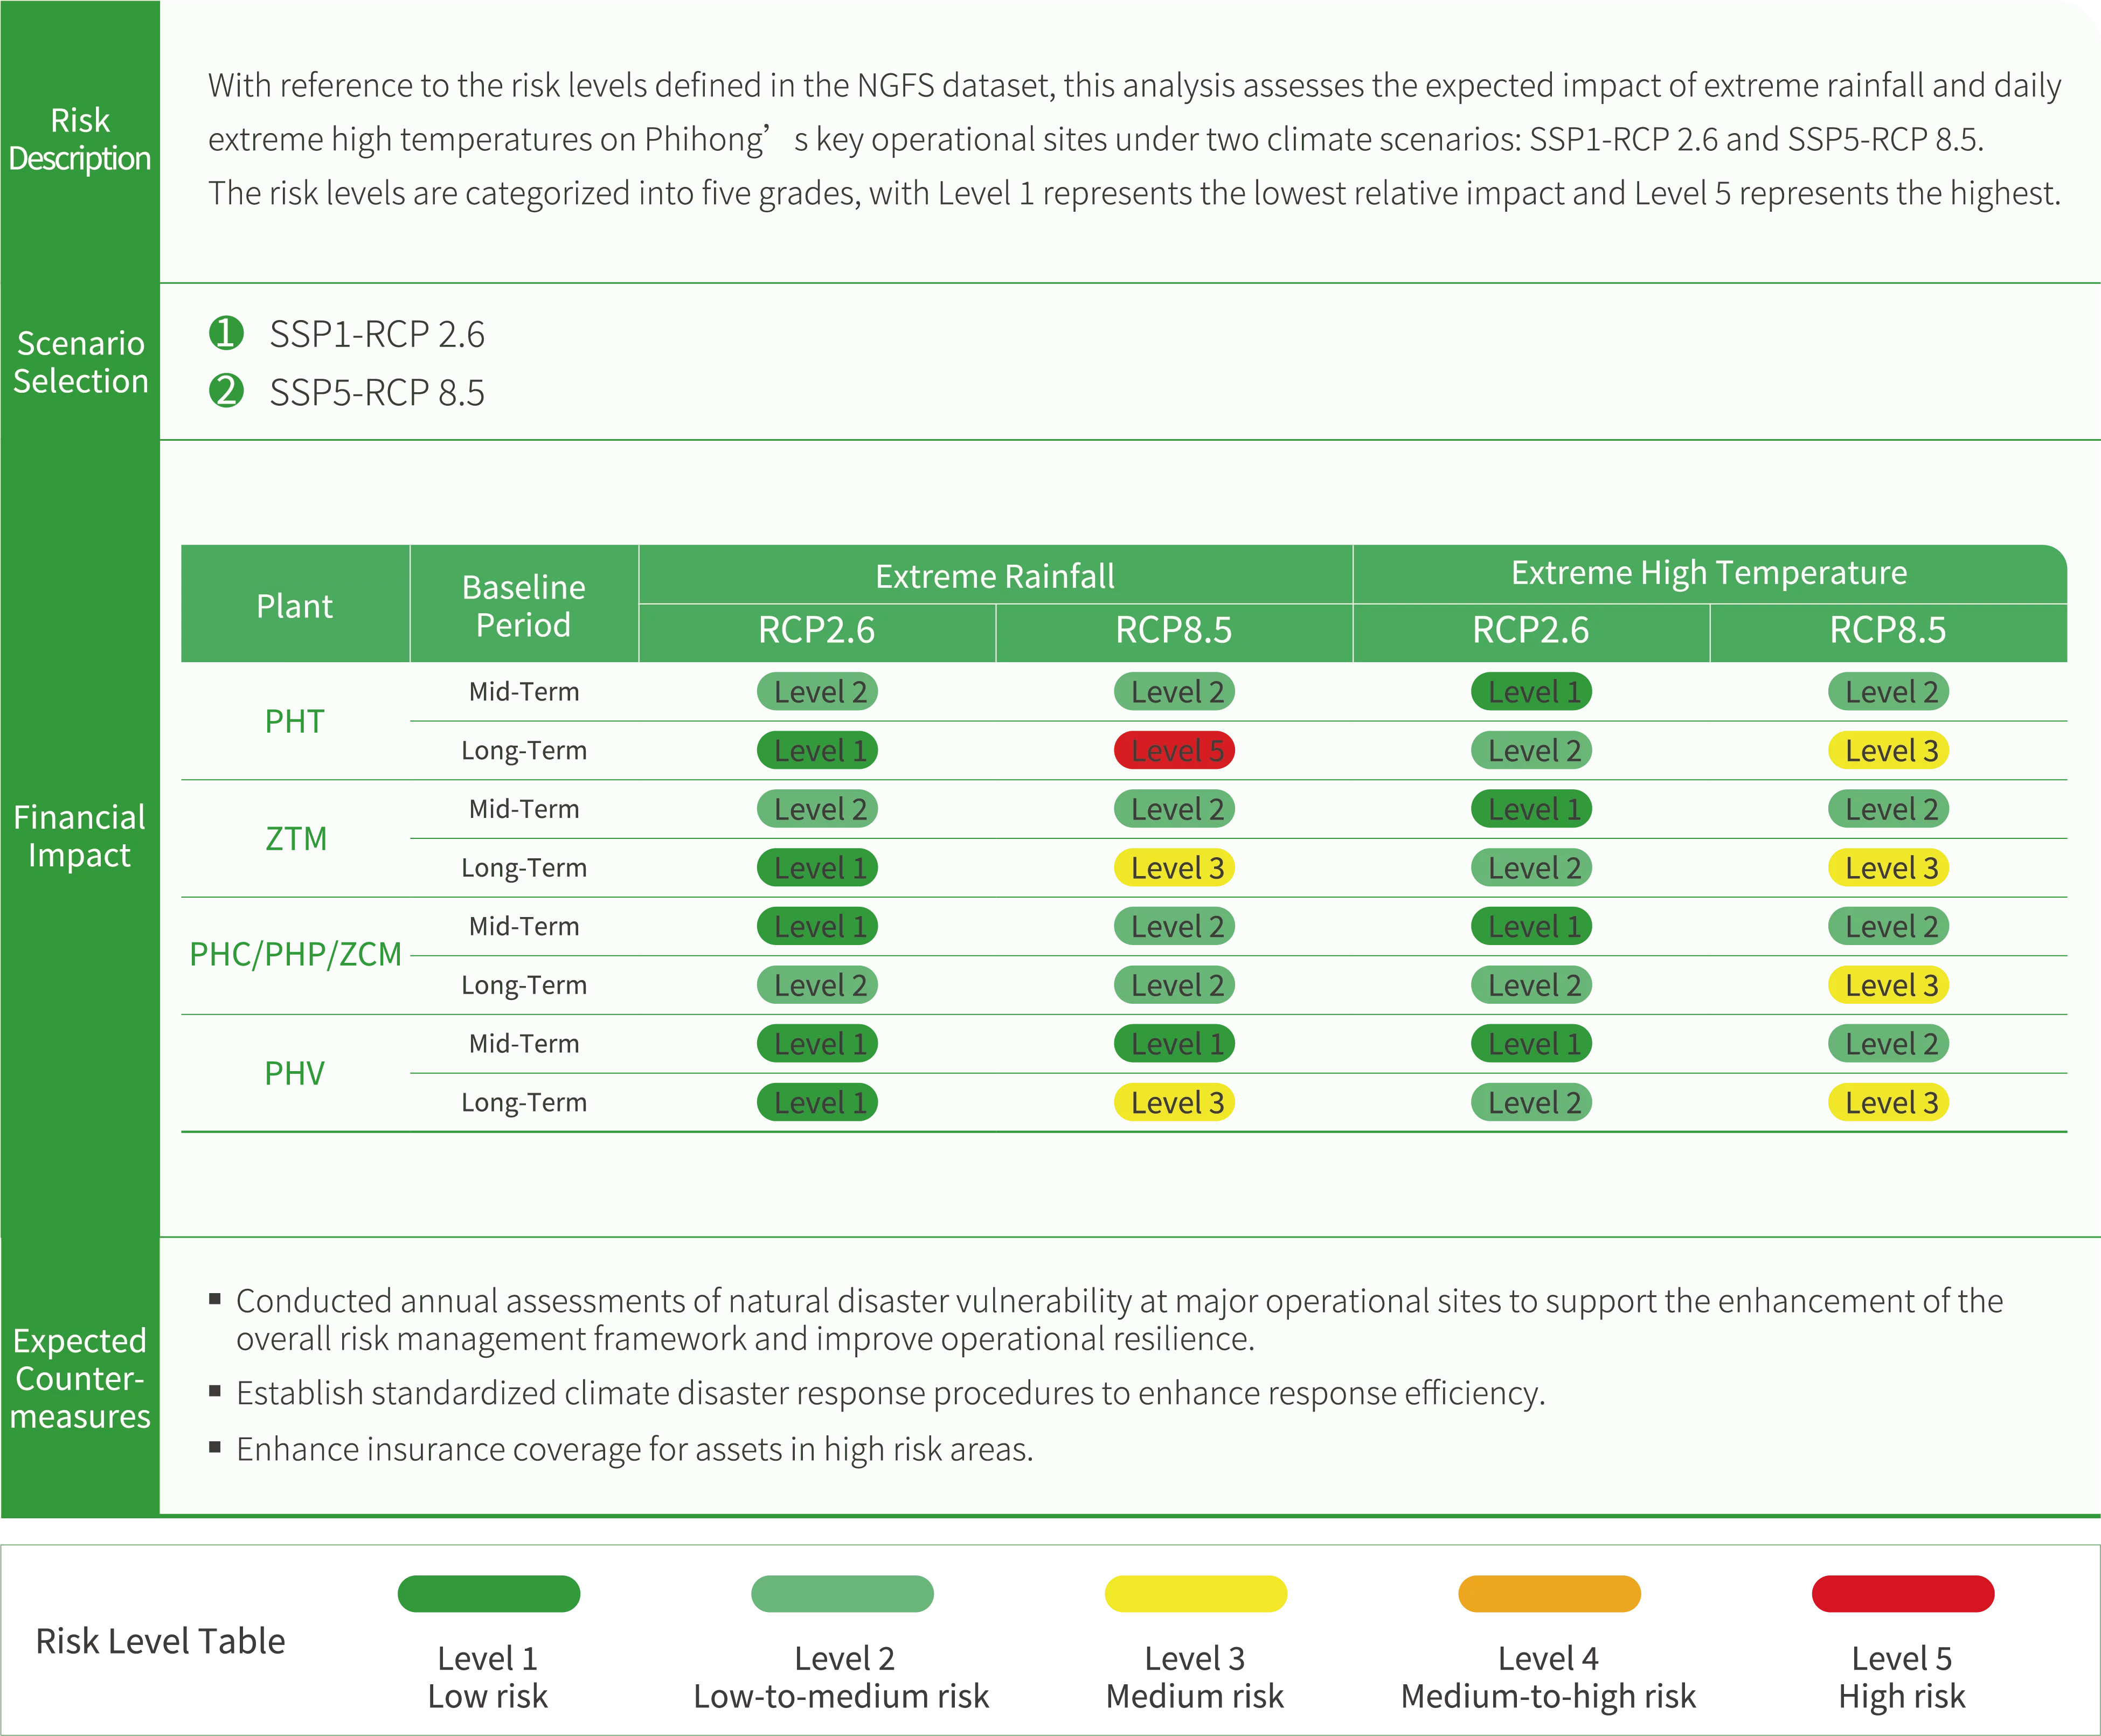Click the Risk Level Table legend title
Viewport: 2101px width, 1736px height.
pos(159,1641)
